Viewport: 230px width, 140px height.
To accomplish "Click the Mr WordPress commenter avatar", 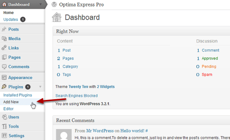I will pyautogui.click(x=64, y=134).
